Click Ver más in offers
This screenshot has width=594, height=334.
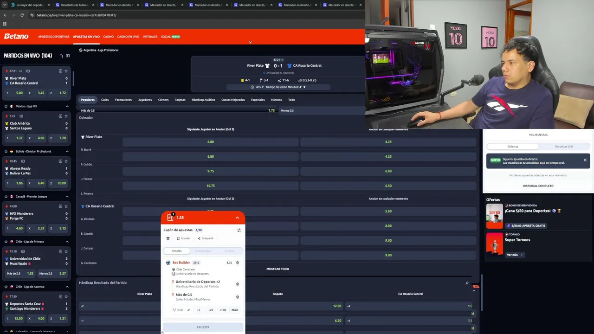pos(515,255)
